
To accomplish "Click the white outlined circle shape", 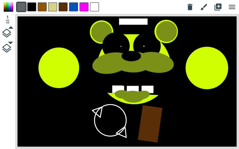I will click(x=110, y=120).
